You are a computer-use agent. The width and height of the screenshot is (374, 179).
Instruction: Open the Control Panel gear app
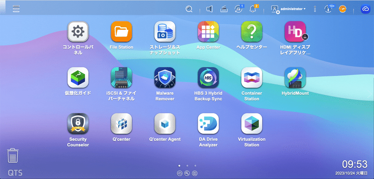(x=78, y=31)
